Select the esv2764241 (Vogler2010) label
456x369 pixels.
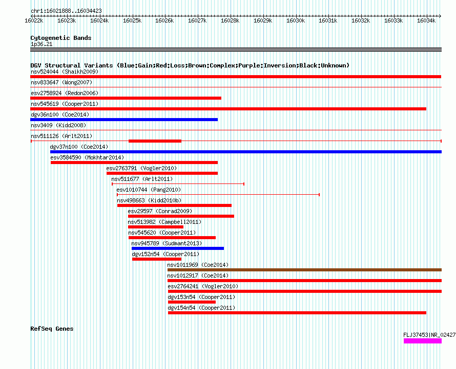tap(203, 286)
